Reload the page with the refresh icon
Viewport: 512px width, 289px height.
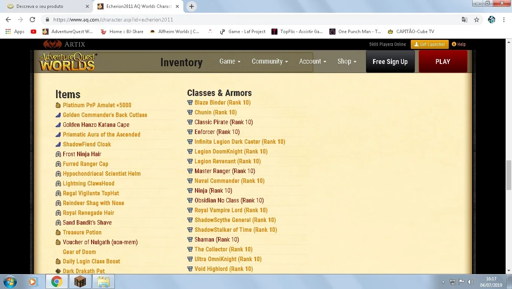(x=32, y=20)
